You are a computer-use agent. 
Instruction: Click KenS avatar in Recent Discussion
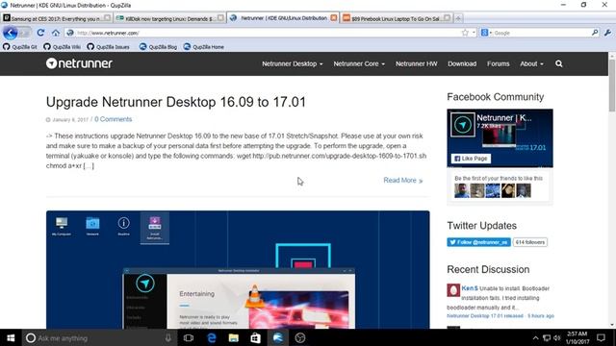coord(453,290)
